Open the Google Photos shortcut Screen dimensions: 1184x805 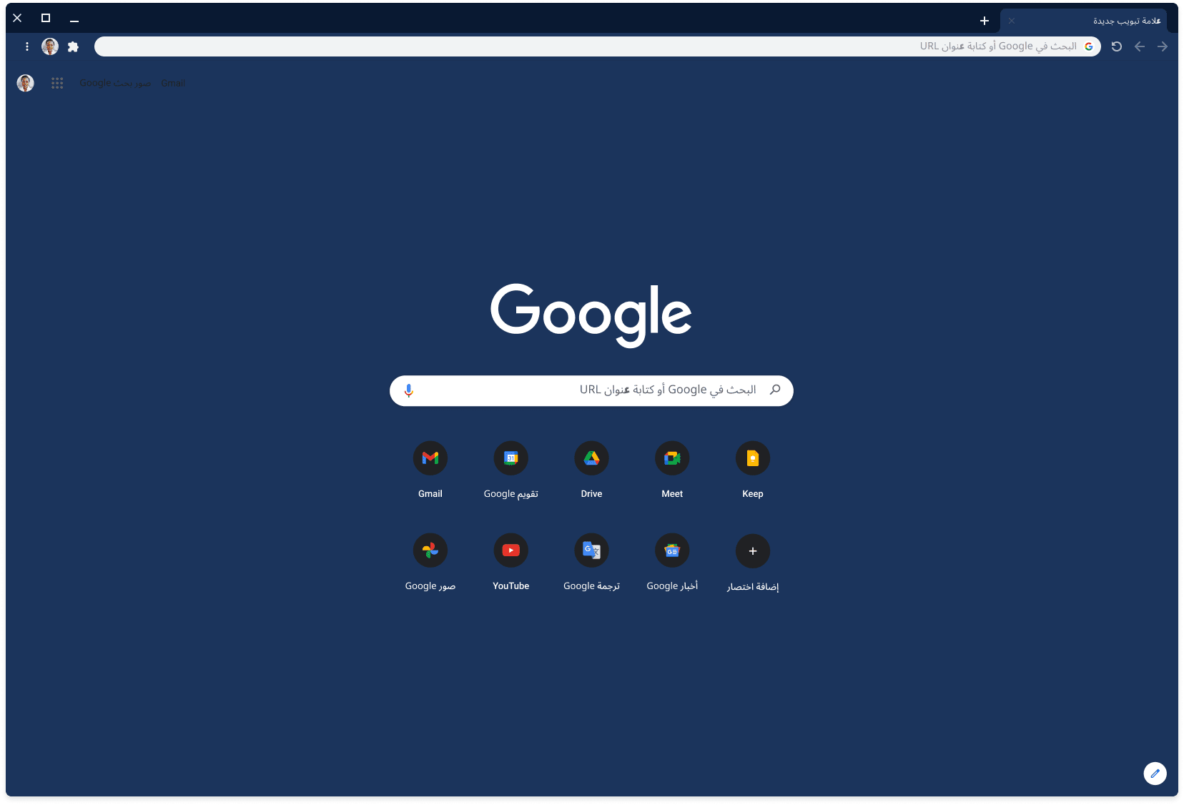(430, 550)
